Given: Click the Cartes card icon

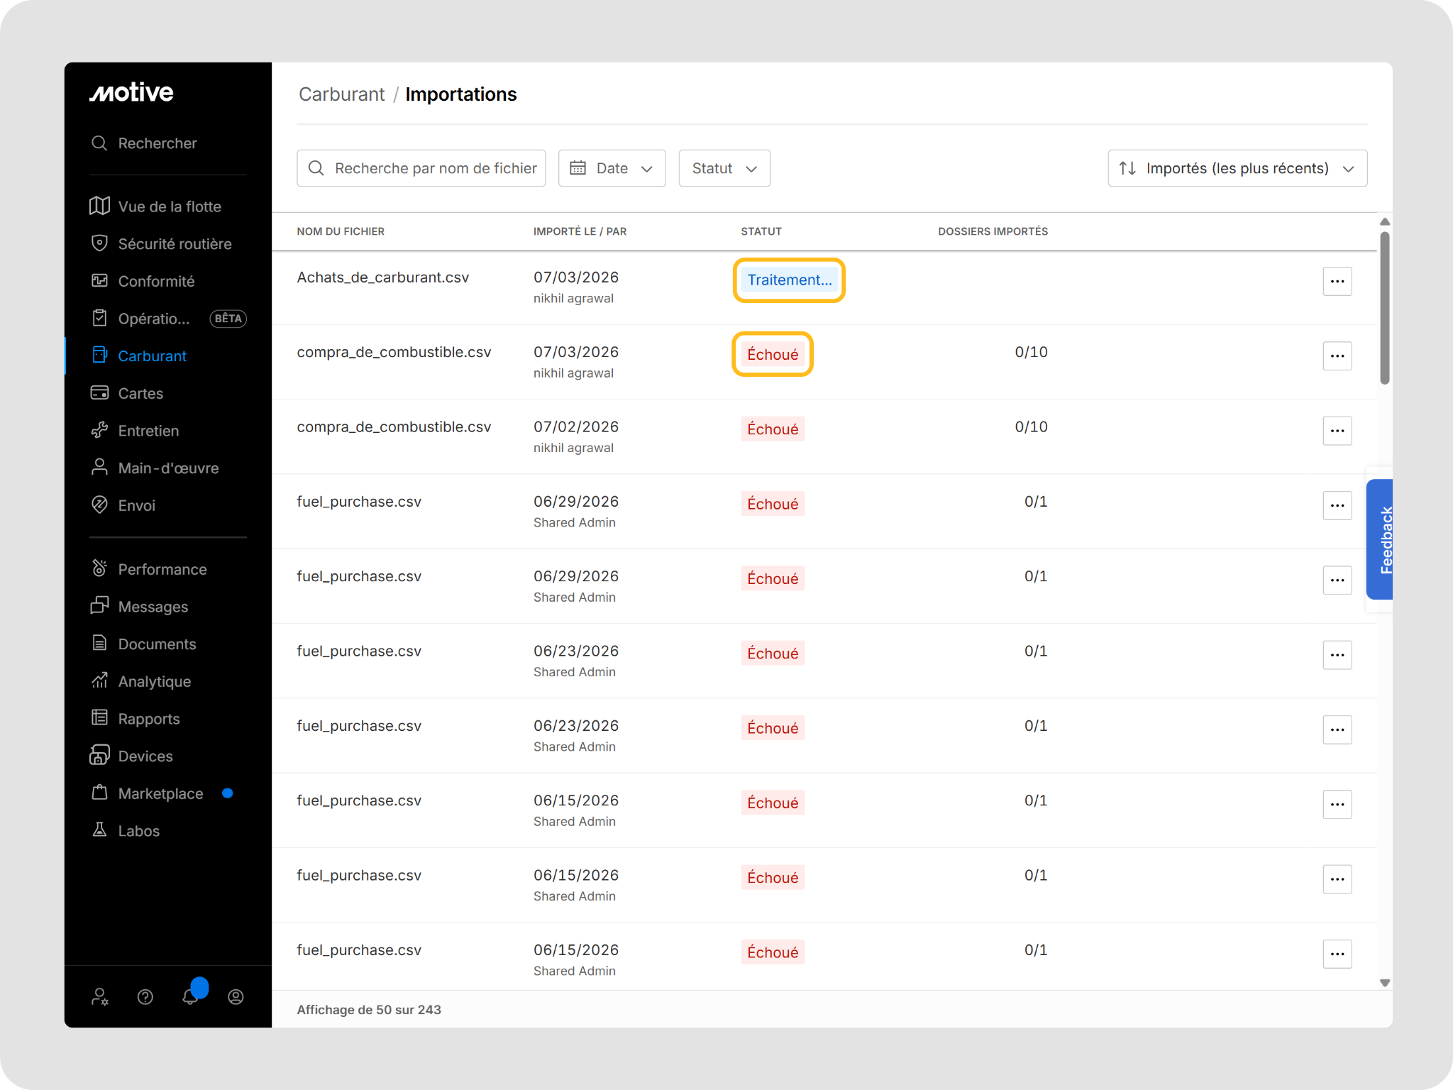Looking at the screenshot, I should [x=99, y=393].
